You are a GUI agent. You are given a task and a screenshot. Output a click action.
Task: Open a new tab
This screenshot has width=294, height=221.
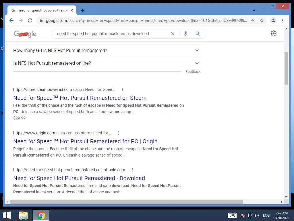click(x=82, y=11)
